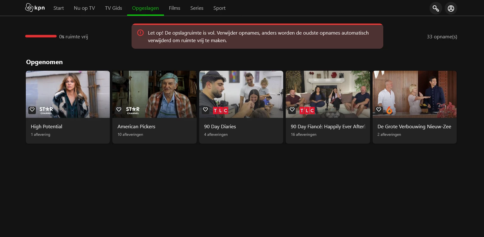484x237 pixels.
Task: Click the KPN logo
Action: pyautogui.click(x=35, y=8)
